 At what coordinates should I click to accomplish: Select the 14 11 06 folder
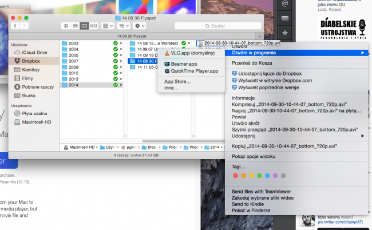pos(143,67)
